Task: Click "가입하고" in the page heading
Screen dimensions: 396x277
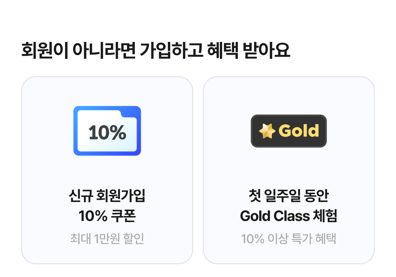Action: pyautogui.click(x=171, y=51)
